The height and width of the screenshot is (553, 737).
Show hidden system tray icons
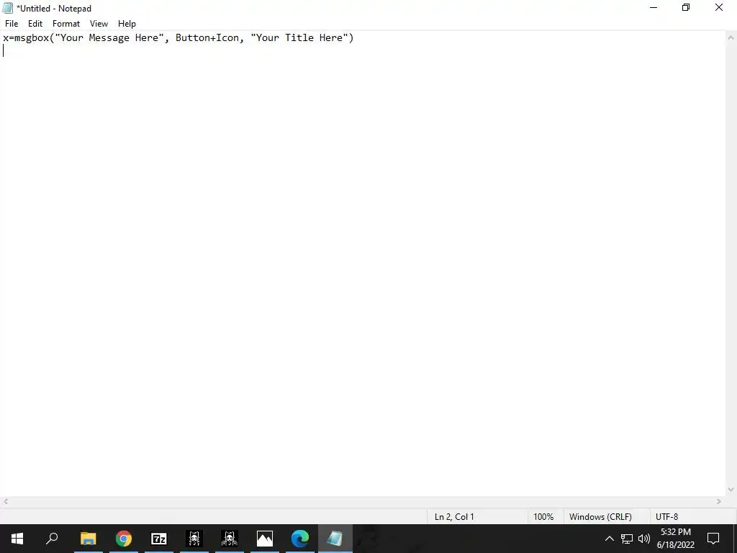coord(609,539)
